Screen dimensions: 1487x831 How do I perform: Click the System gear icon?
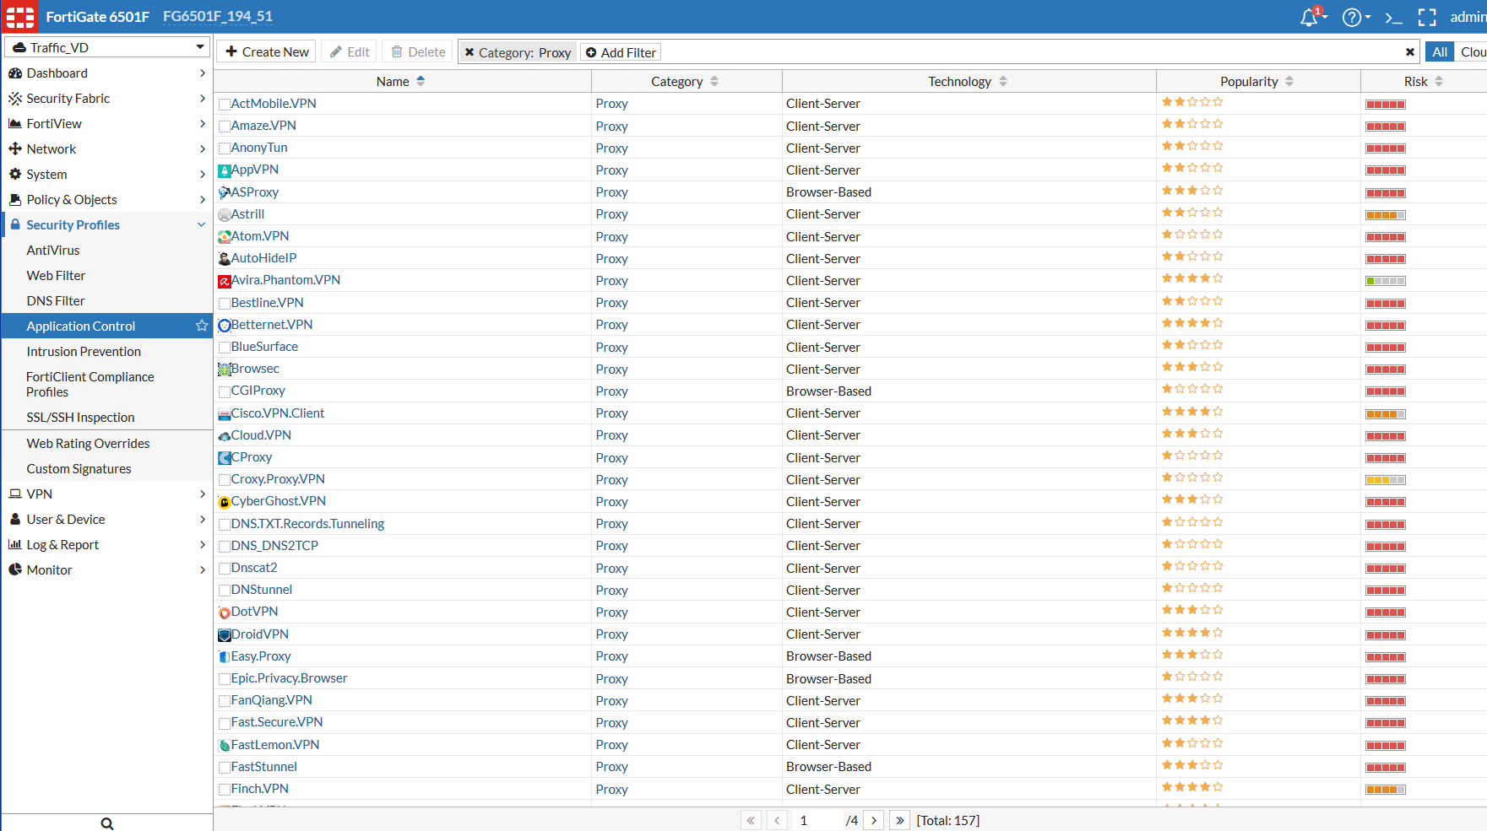tap(15, 175)
